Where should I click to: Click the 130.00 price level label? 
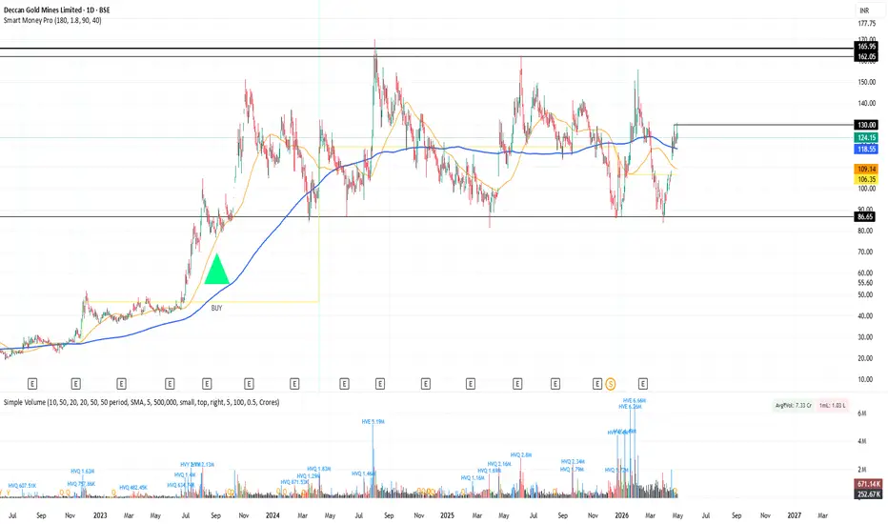866,125
